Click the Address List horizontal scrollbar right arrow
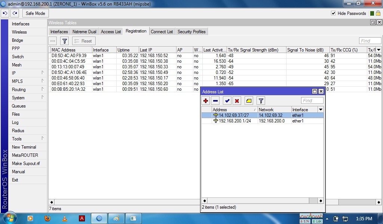 pos(321,201)
